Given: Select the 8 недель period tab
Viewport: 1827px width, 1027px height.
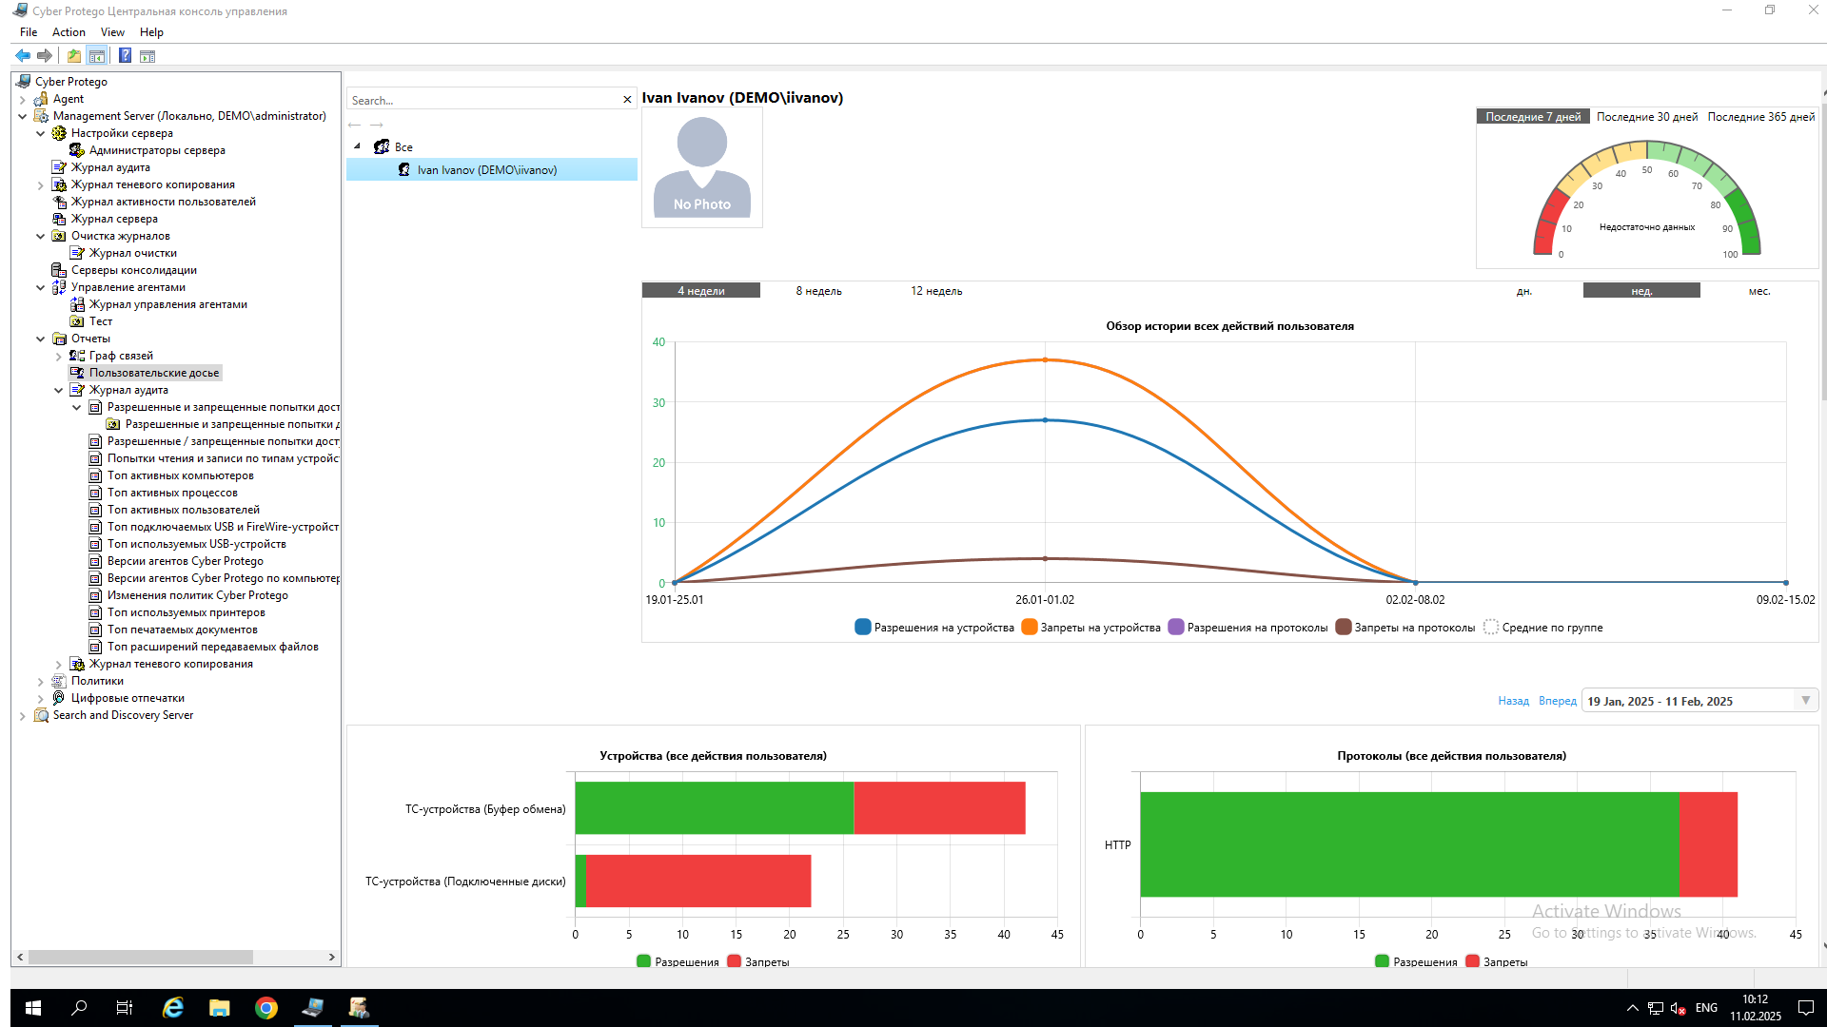Looking at the screenshot, I should pyautogui.click(x=818, y=291).
